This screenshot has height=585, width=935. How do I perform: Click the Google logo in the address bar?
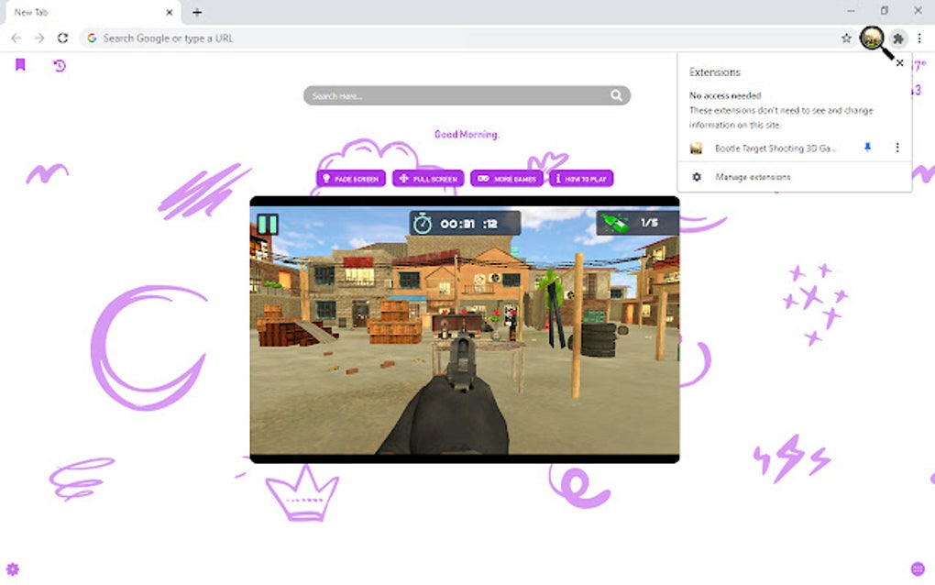[x=92, y=39]
